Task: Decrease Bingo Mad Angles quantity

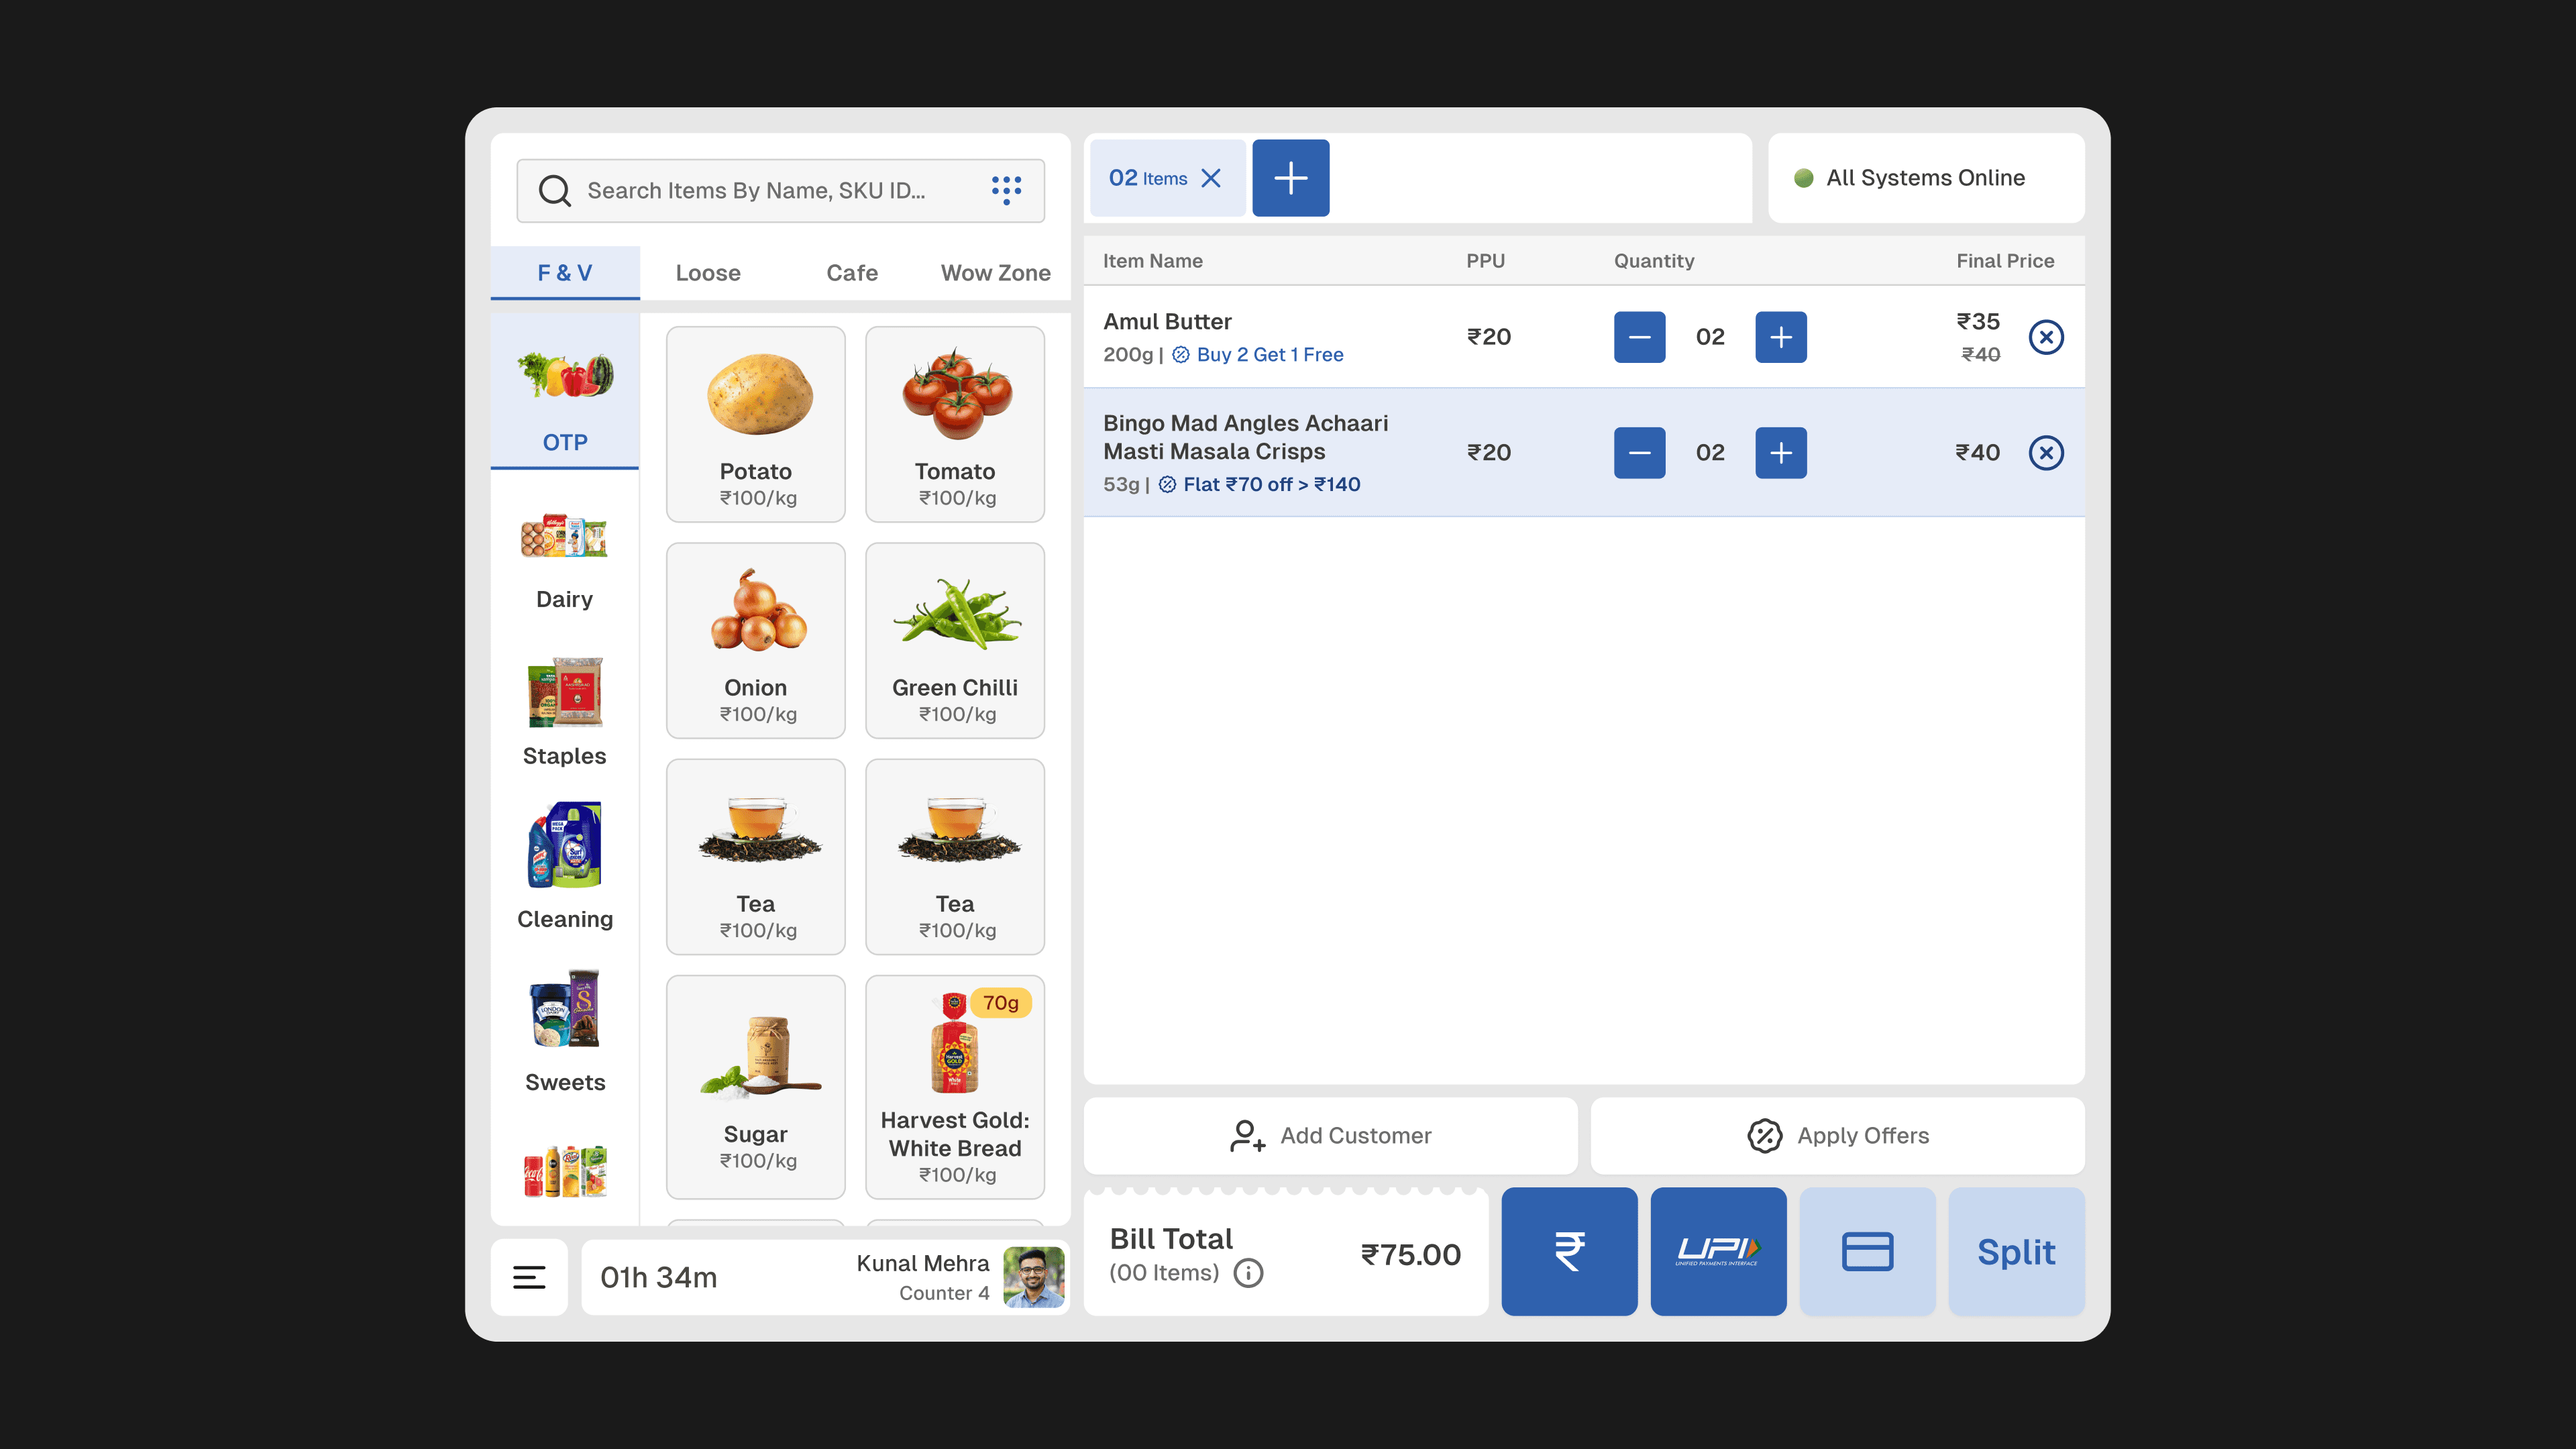Action: tap(1639, 453)
